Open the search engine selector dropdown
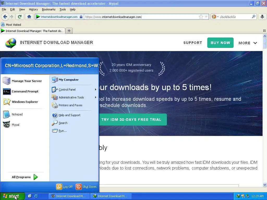The width and height of the screenshot is (267, 200). [215, 17]
